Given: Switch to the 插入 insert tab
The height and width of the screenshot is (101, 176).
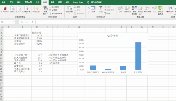Looking at the screenshot, I should click(19, 2).
